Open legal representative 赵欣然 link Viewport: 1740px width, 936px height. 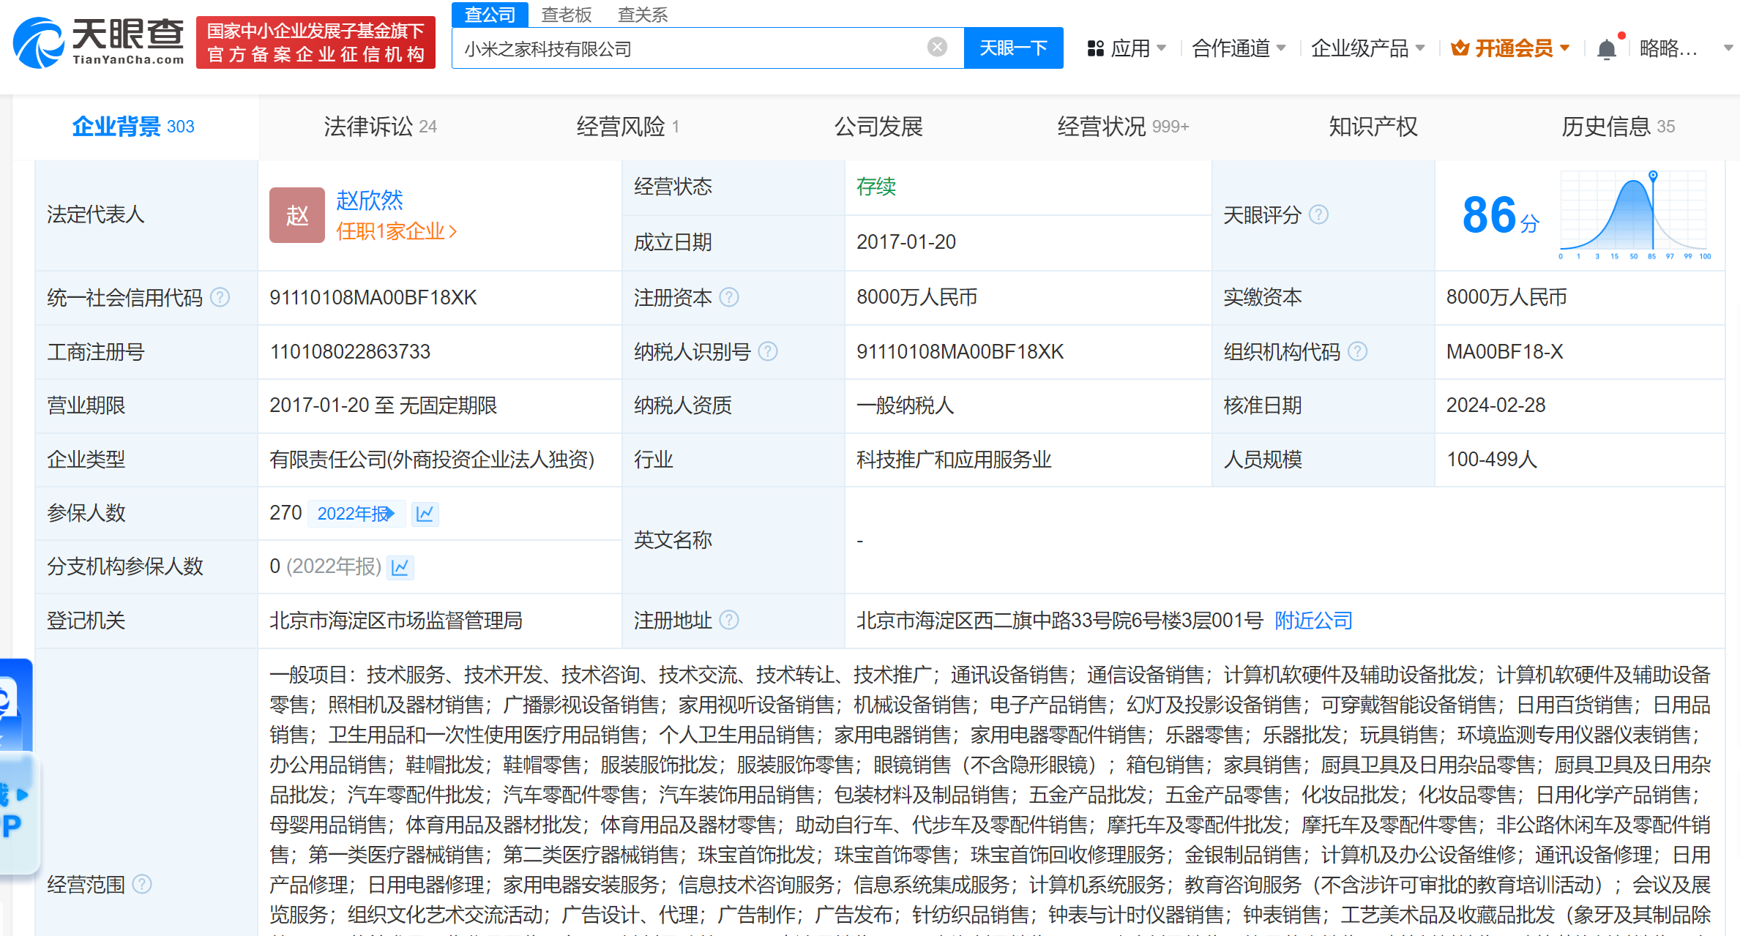pos(369,200)
